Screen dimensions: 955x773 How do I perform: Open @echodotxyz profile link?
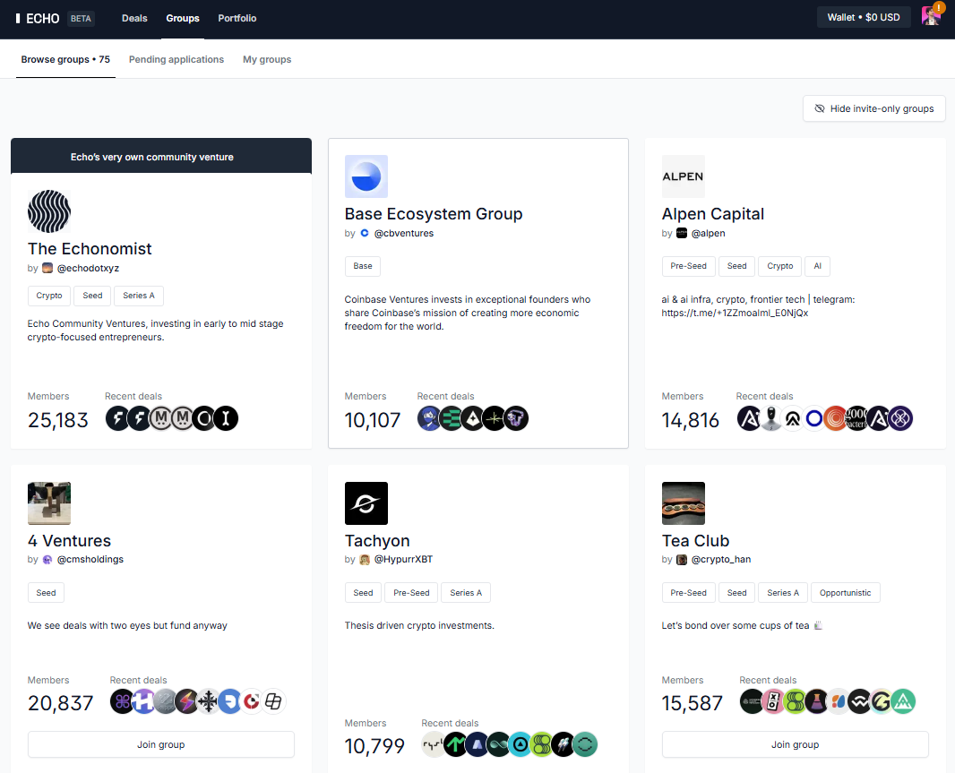coord(89,268)
